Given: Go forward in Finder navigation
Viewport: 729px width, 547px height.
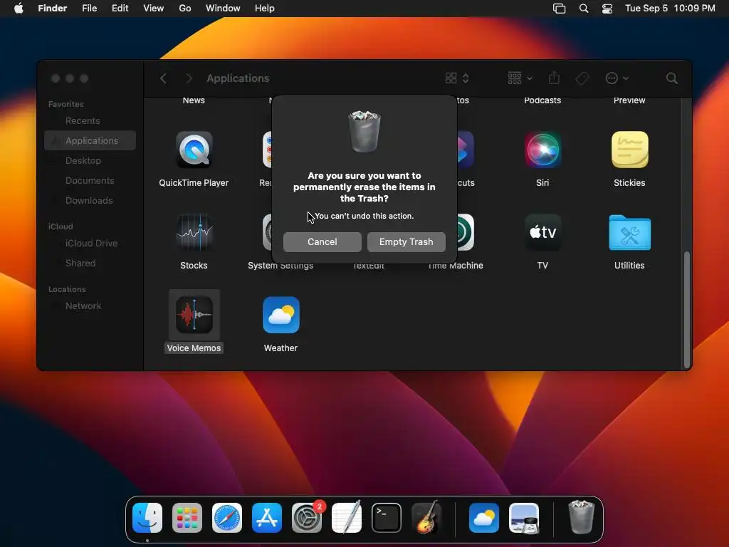Looking at the screenshot, I should click(x=189, y=78).
